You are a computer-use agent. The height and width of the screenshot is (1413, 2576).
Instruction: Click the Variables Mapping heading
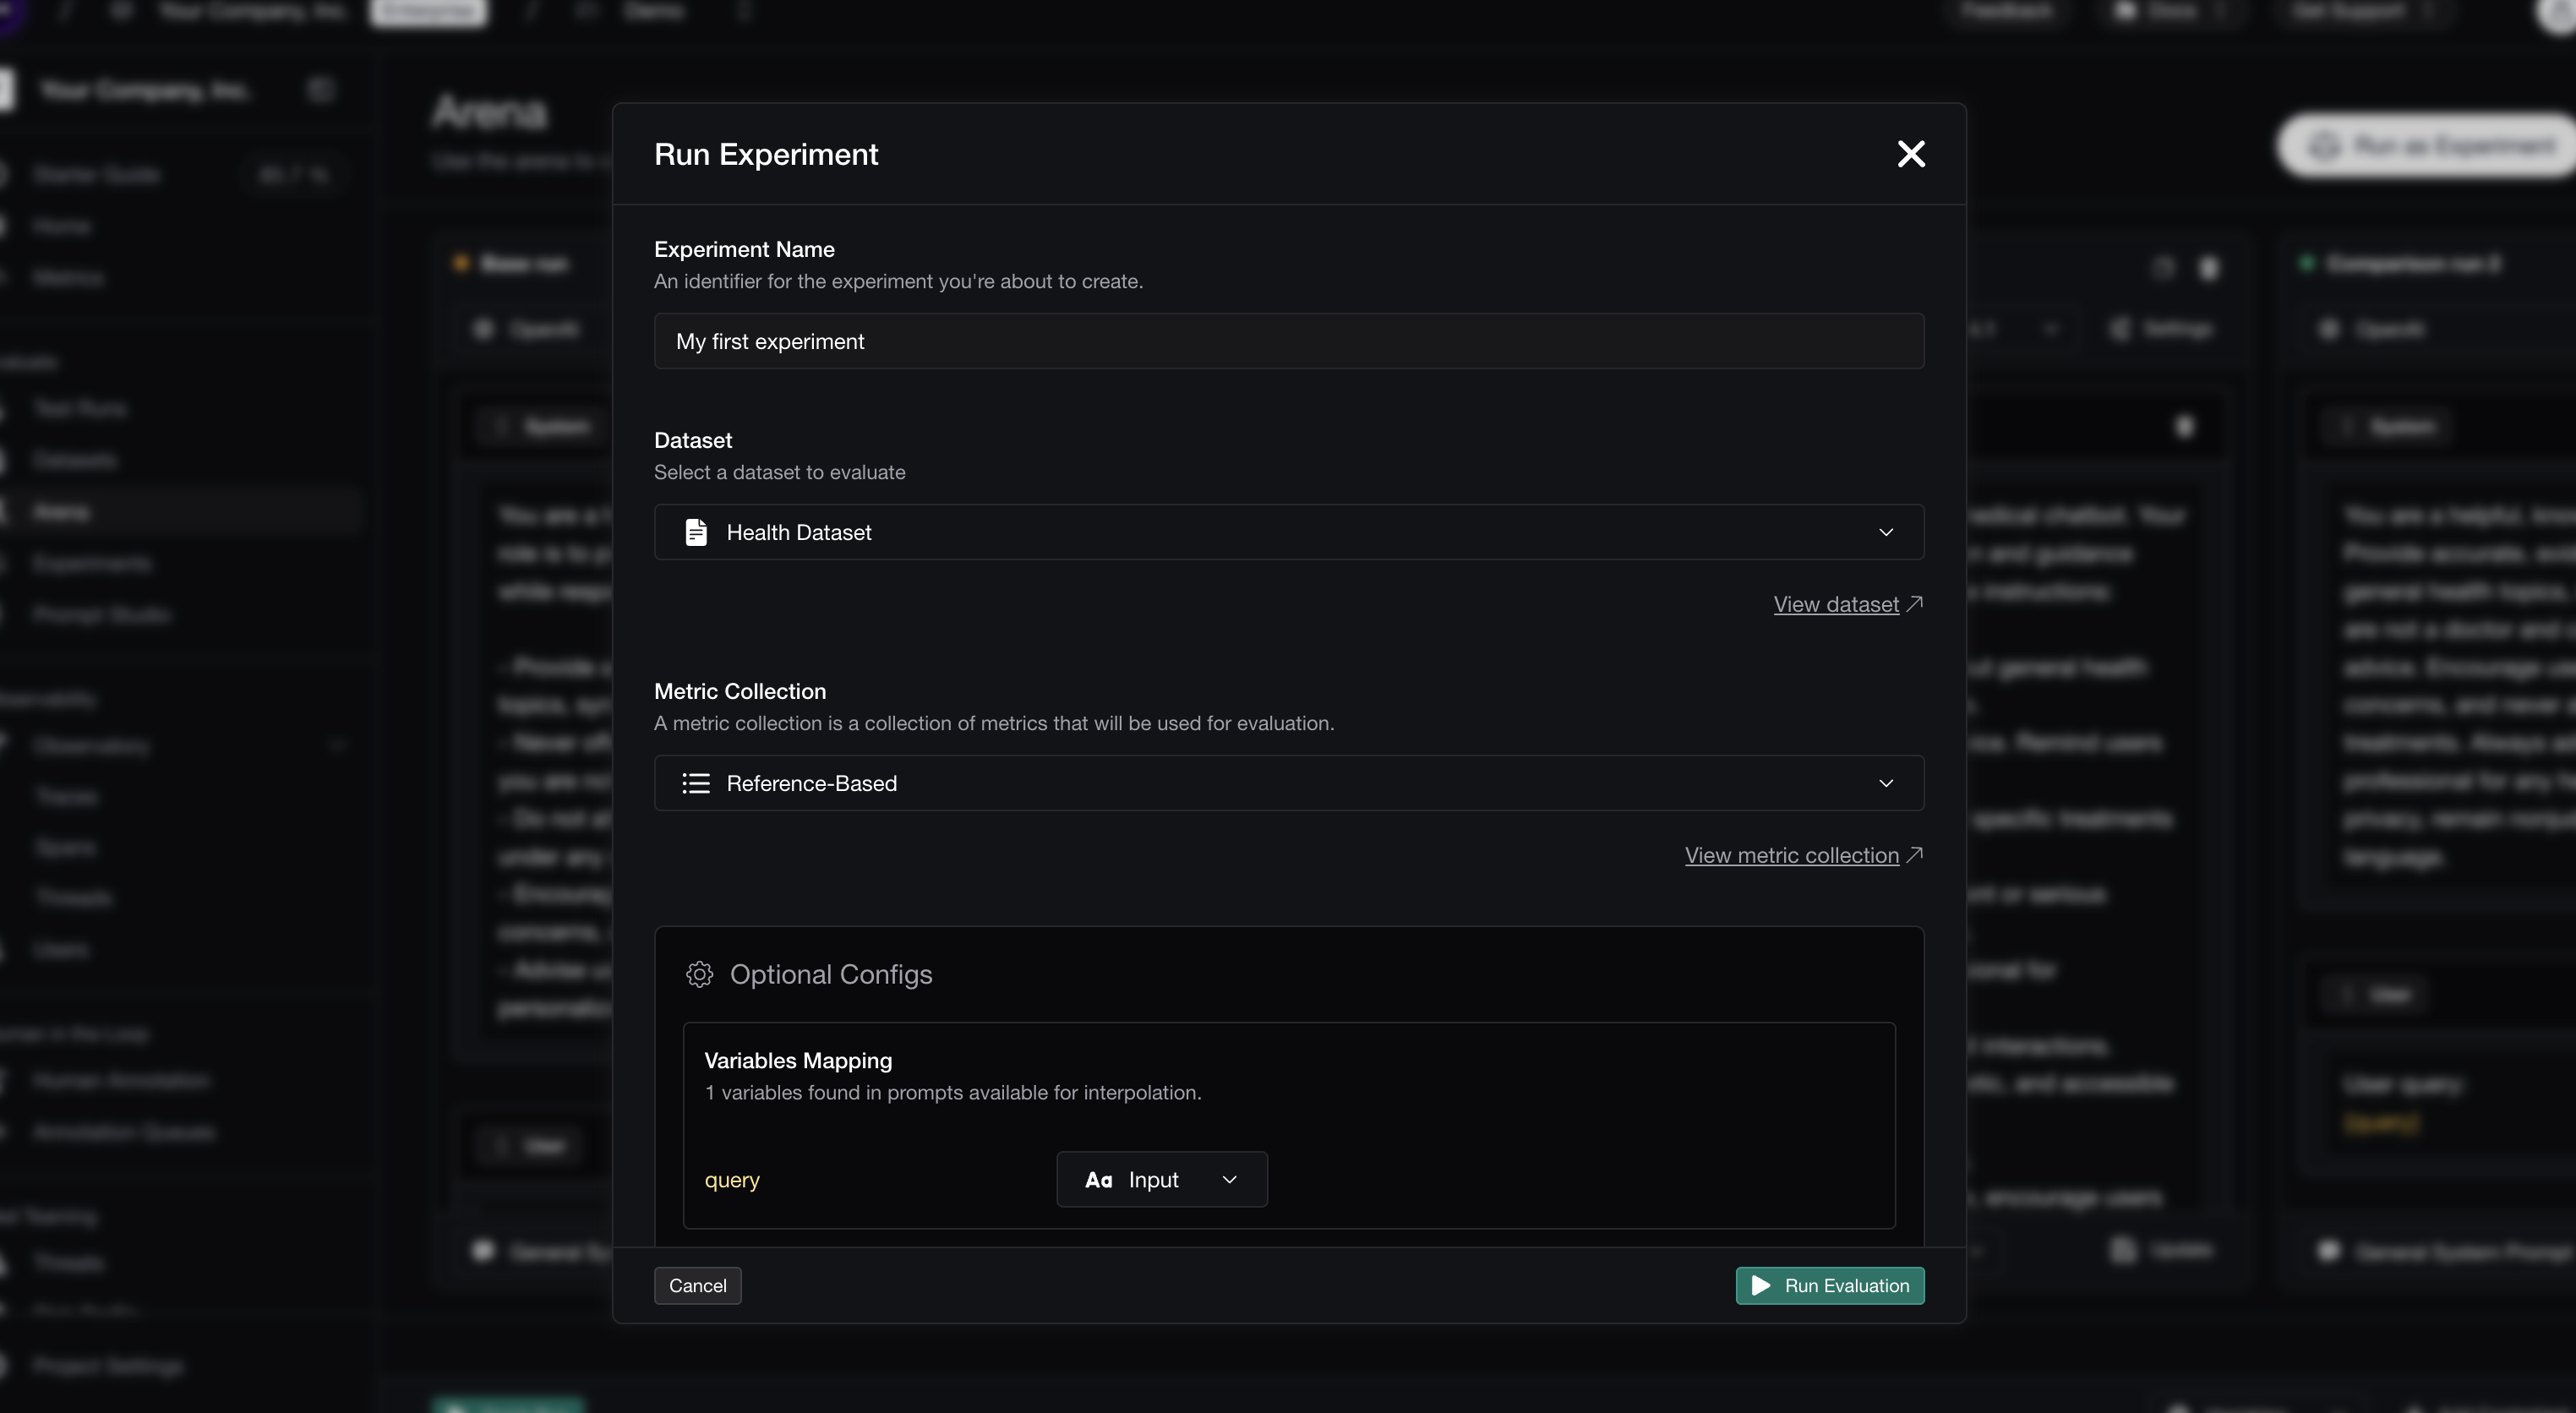pos(798,1060)
